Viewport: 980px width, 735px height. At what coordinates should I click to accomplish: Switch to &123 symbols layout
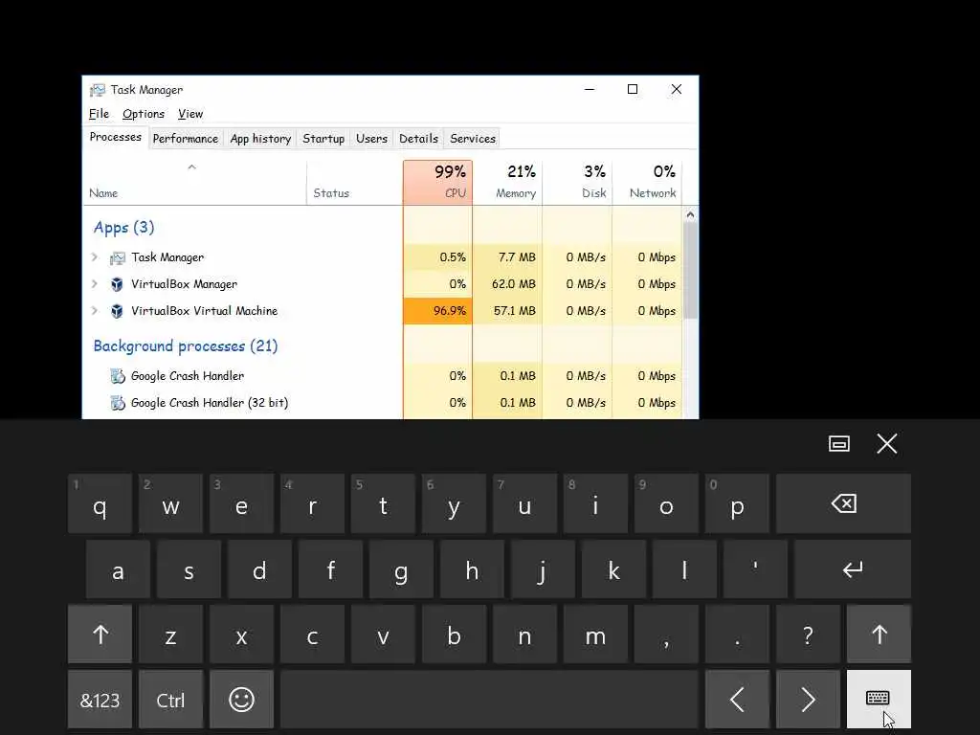[x=100, y=700]
